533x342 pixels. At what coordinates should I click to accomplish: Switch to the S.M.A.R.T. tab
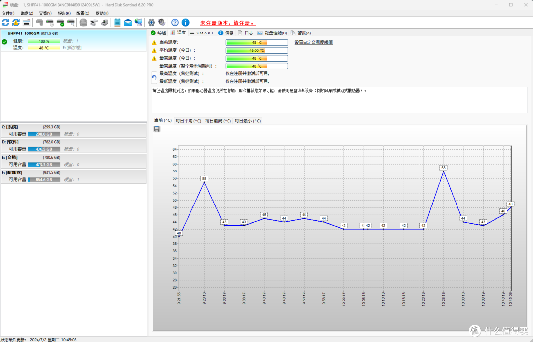[202, 33]
